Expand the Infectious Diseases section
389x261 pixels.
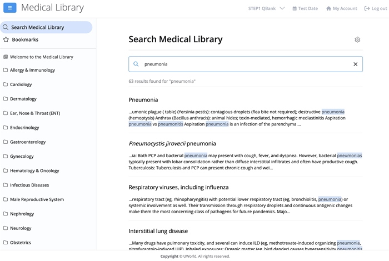(x=29, y=185)
